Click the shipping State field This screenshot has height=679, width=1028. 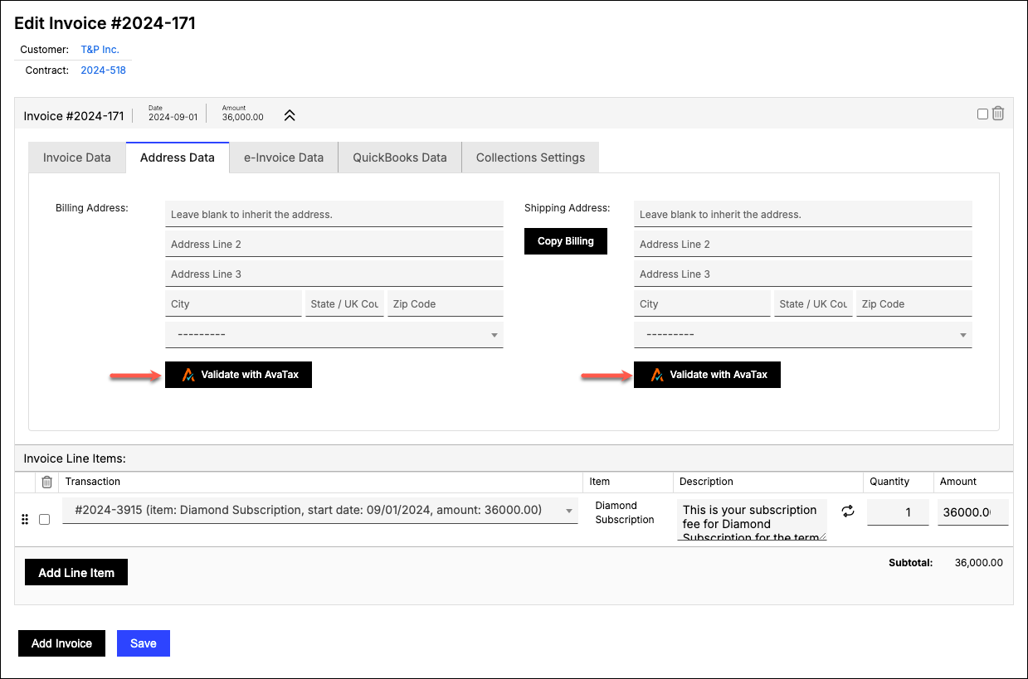click(x=813, y=303)
